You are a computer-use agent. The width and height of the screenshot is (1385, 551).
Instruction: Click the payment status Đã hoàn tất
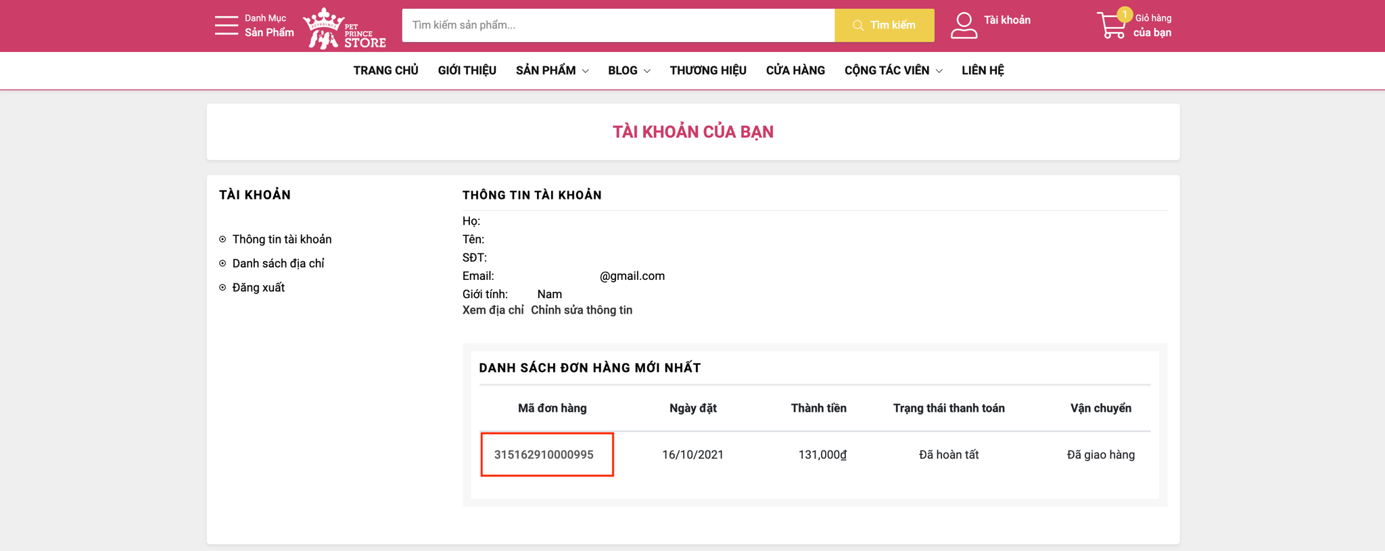click(949, 455)
